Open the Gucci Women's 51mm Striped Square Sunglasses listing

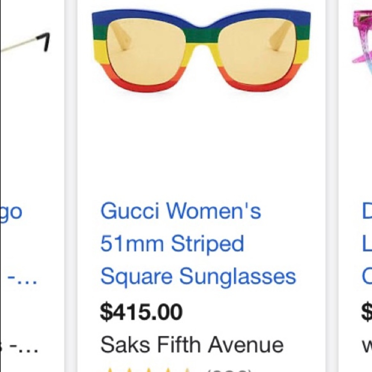[198, 243]
